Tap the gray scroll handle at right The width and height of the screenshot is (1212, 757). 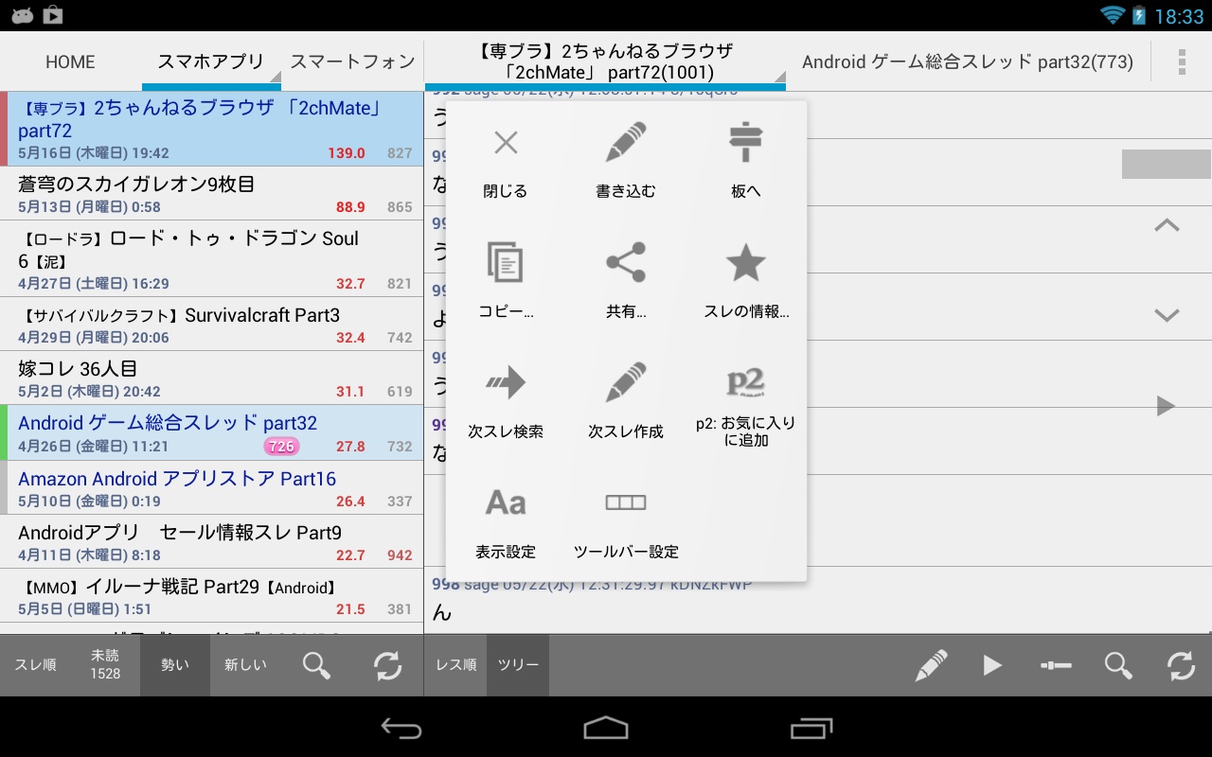pyautogui.click(x=1167, y=164)
